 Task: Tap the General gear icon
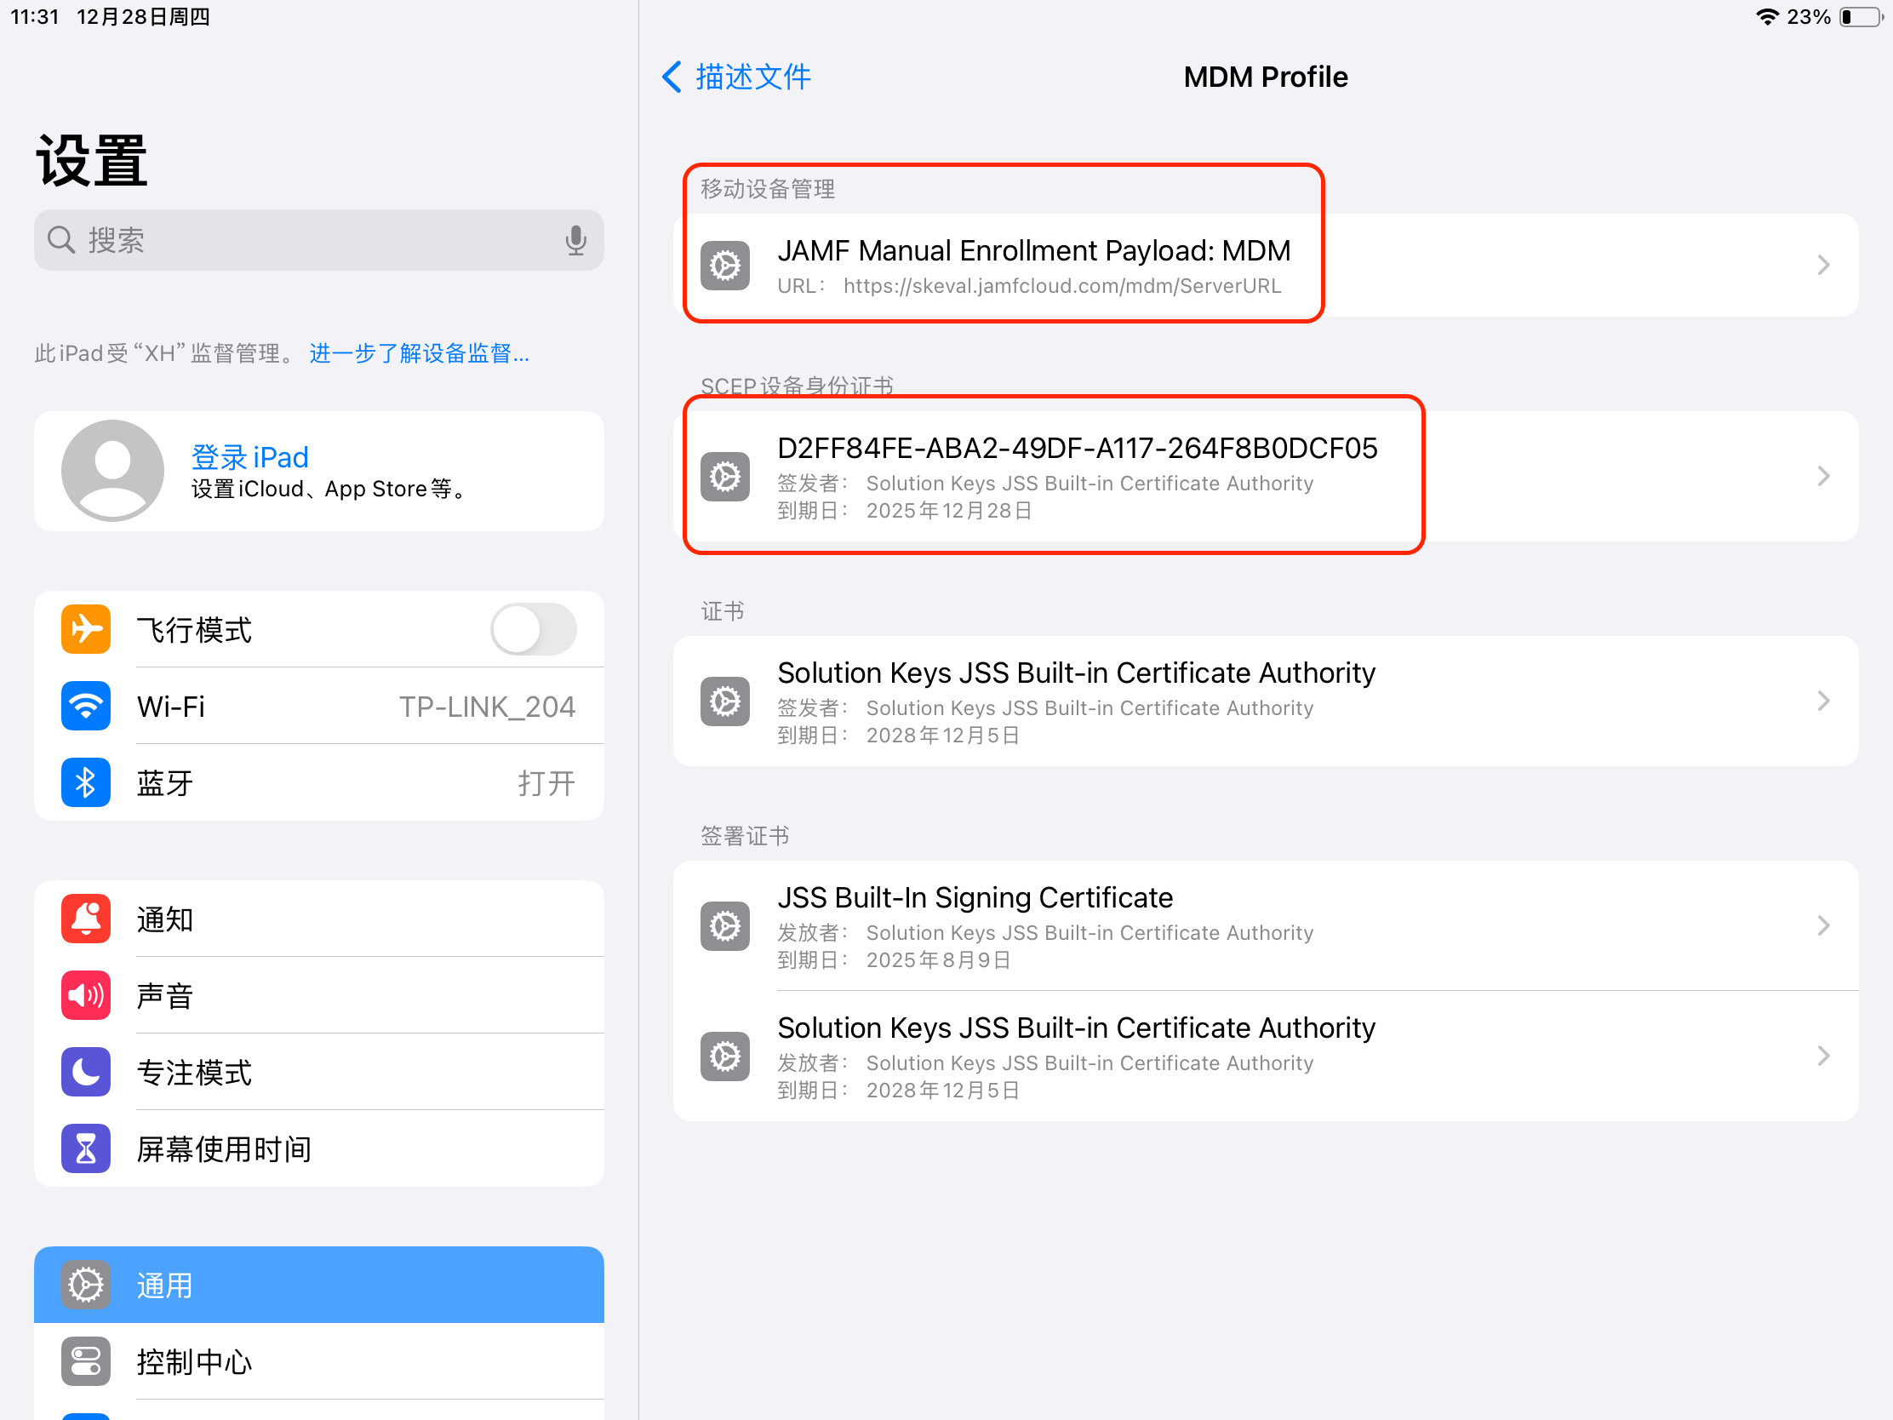coord(86,1285)
